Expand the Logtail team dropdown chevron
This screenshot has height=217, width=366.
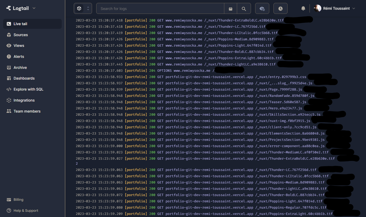34,8
